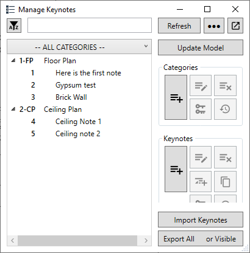Screen dimensions: 250x253
Task: Click the scroll left arrow of the keynote list
Action: tap(13, 240)
